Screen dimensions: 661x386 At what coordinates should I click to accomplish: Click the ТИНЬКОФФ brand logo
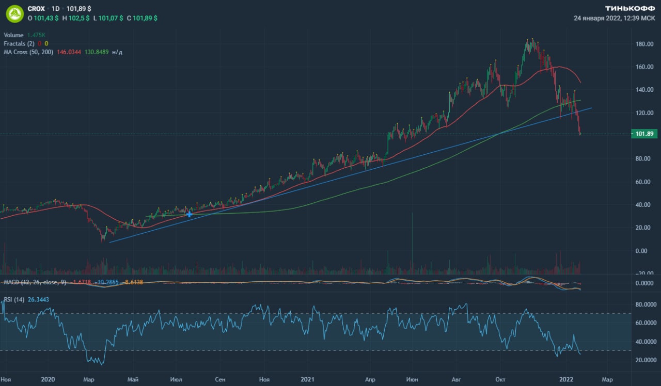630,8
